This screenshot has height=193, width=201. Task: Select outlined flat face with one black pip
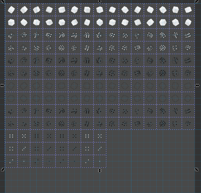49,161
